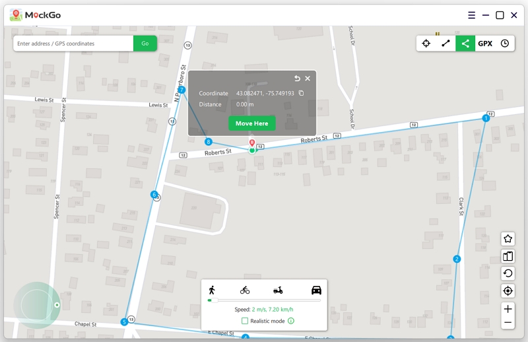Open the GPX import option
The height and width of the screenshot is (342, 528).
pos(485,44)
